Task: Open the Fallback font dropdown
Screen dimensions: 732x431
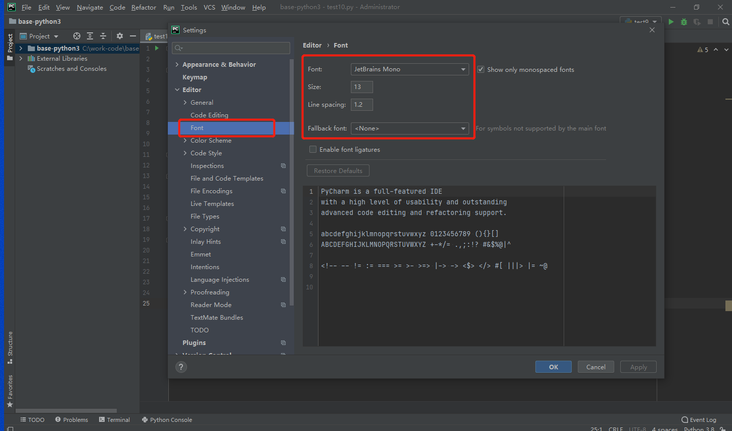Action: (x=409, y=128)
